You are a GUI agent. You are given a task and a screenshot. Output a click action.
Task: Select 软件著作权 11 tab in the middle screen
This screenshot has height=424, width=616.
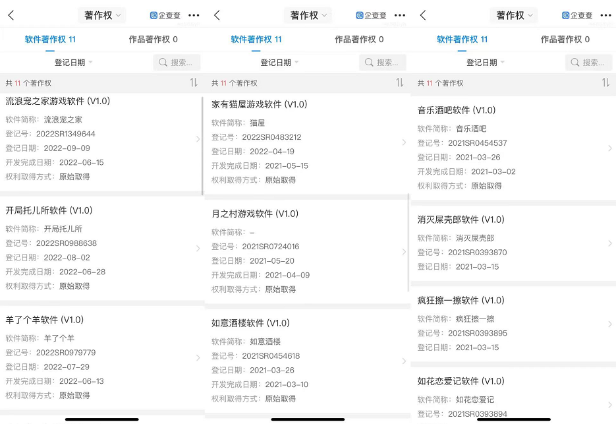point(256,40)
